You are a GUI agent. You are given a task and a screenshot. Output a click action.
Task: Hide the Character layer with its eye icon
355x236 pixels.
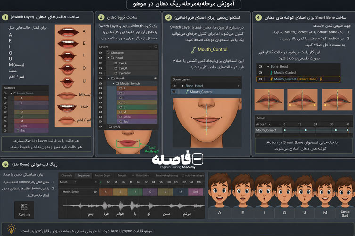coord(100,53)
